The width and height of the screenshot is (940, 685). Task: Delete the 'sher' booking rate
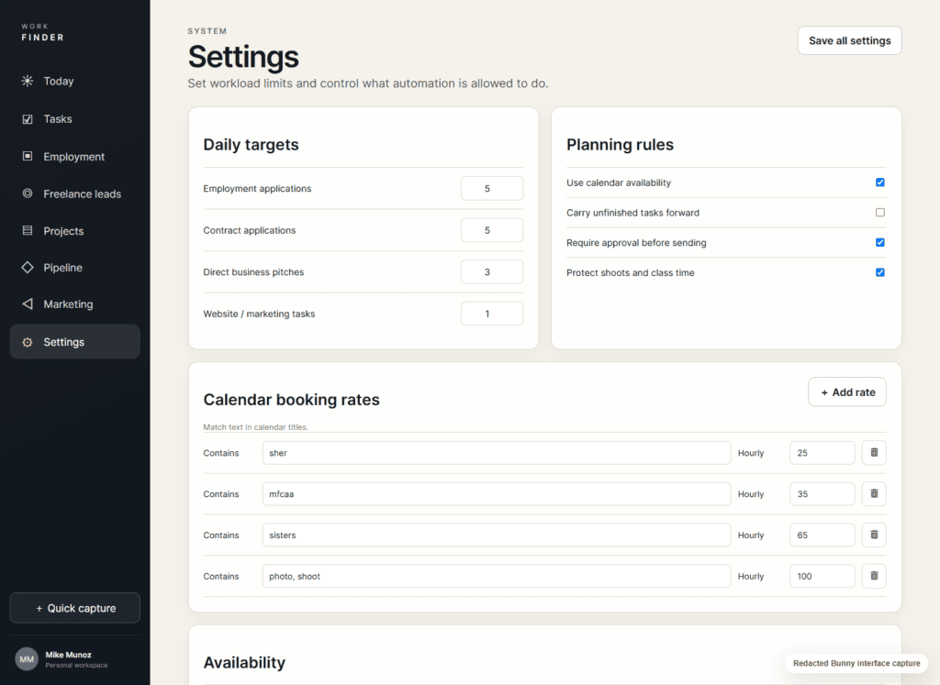[874, 453]
